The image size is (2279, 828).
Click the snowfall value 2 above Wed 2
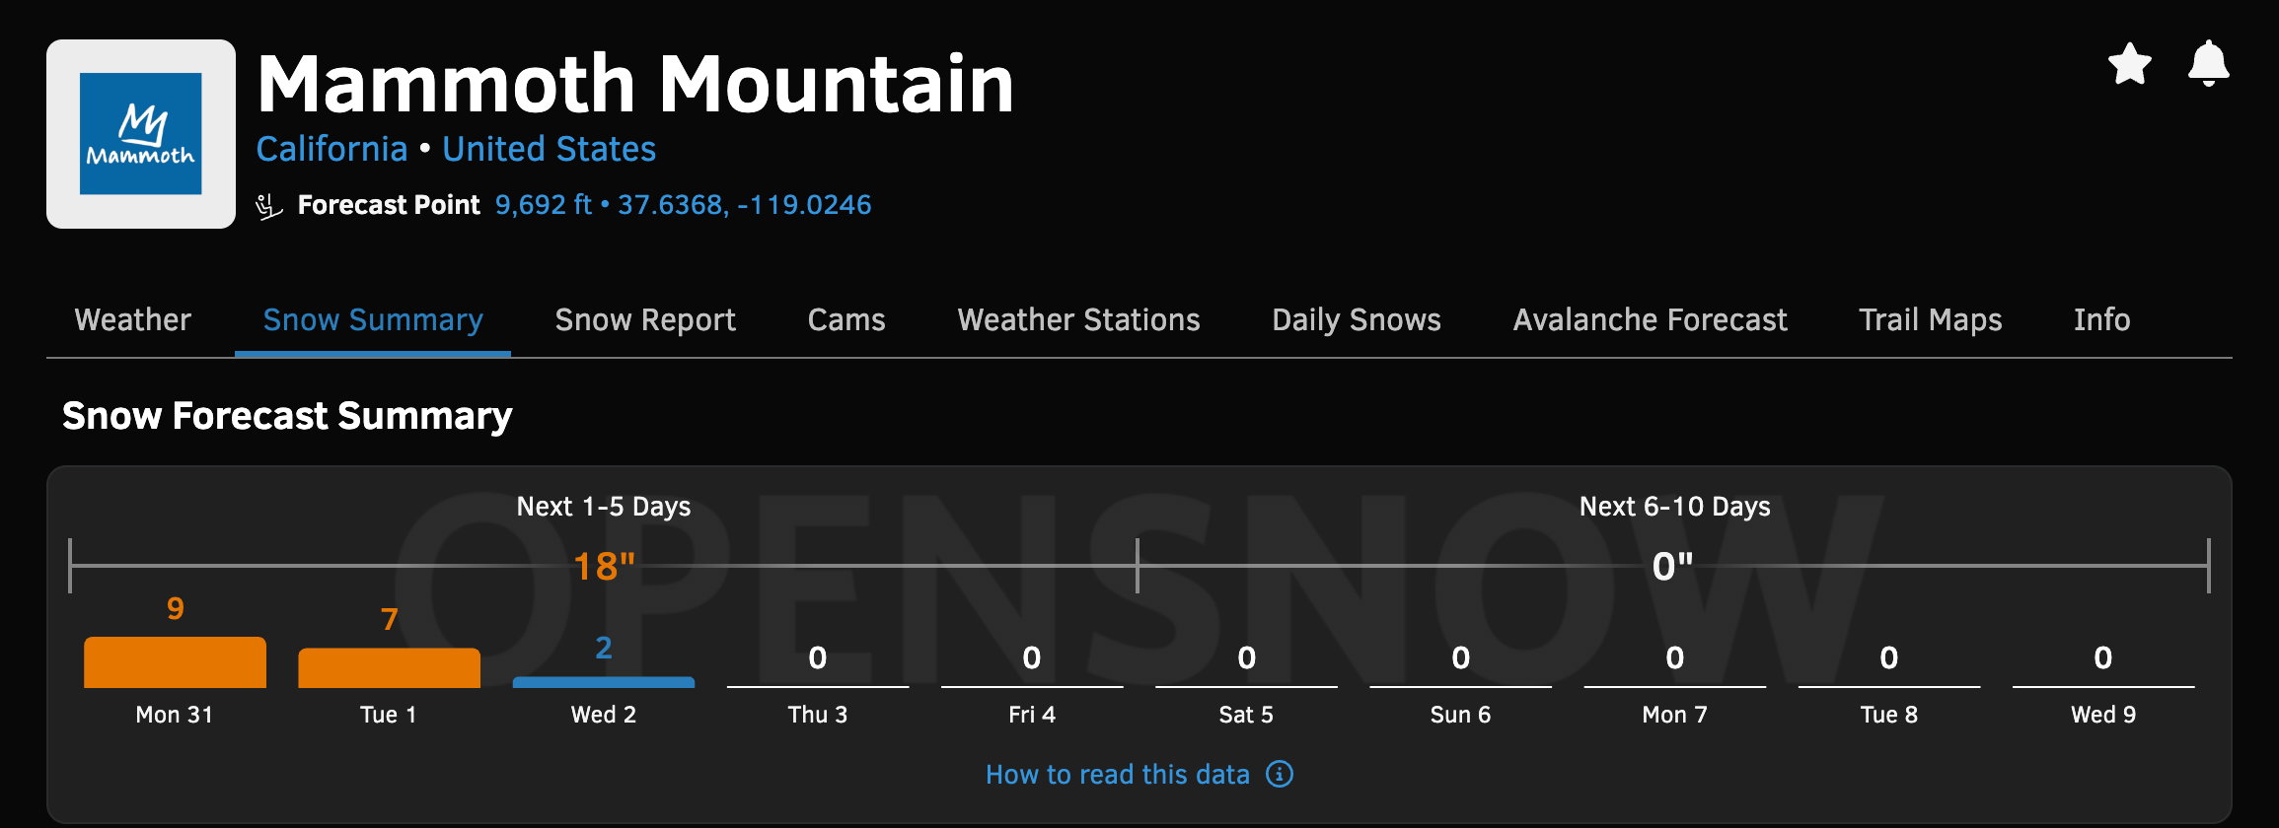[604, 648]
